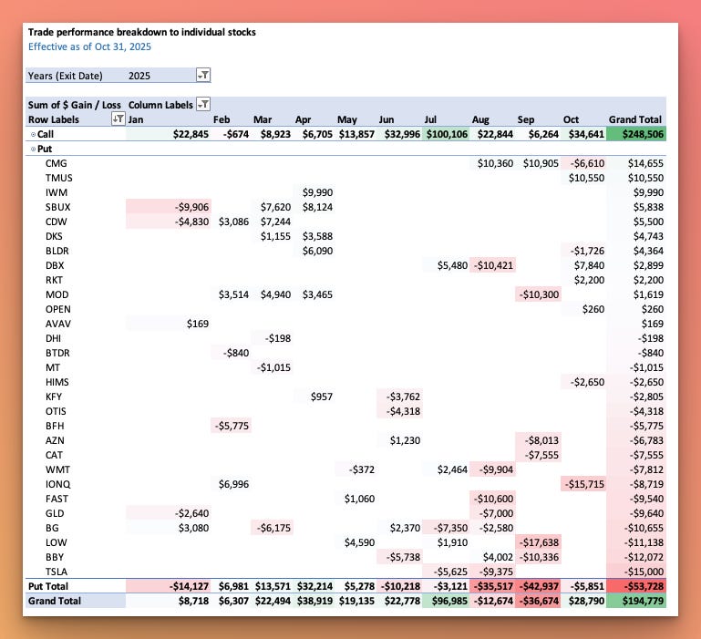
Task: Select the Oct column header
Action: click(x=571, y=119)
